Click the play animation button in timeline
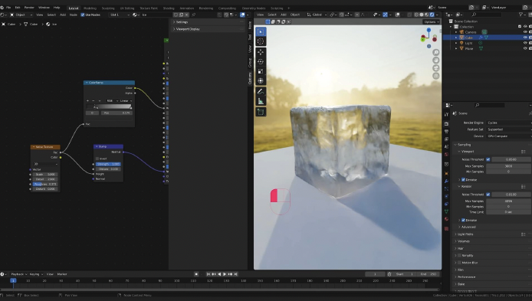Image resolution: width=532 pixels, height=301 pixels. click(225, 274)
